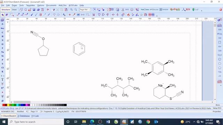Select the Select/Move tool

pos(2,15)
